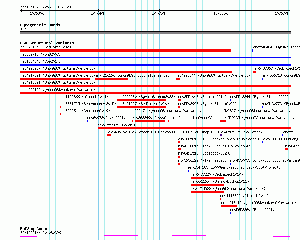
Task: Open nsv4217691 gnomADStructuralVariants label
Action: 58,75
